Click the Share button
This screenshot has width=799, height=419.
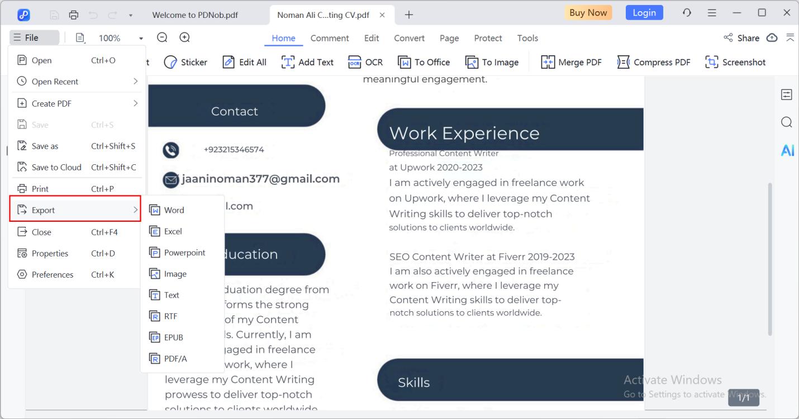(x=741, y=38)
